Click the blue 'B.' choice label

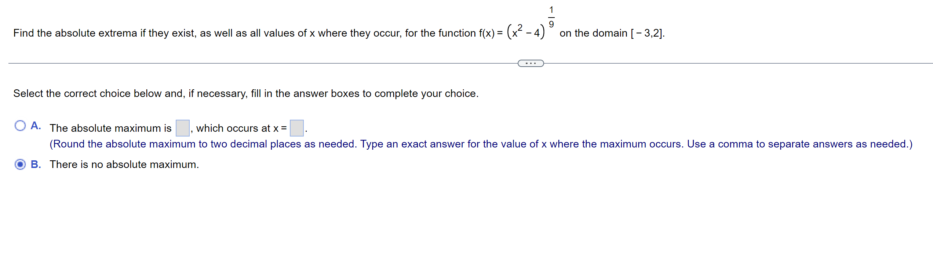[x=35, y=164]
